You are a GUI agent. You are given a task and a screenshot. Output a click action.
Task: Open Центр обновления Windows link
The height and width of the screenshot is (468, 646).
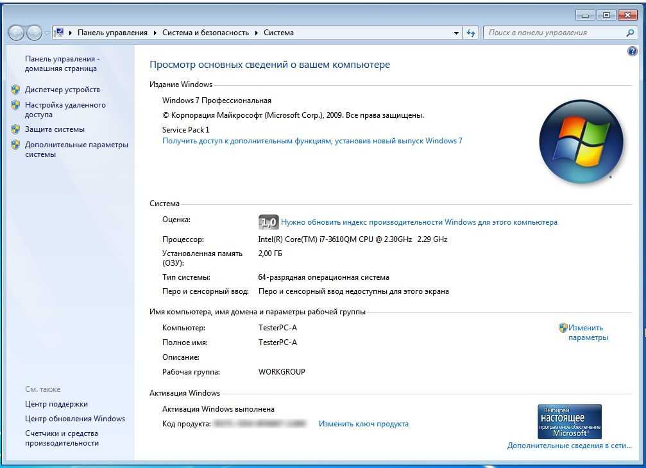(x=75, y=418)
